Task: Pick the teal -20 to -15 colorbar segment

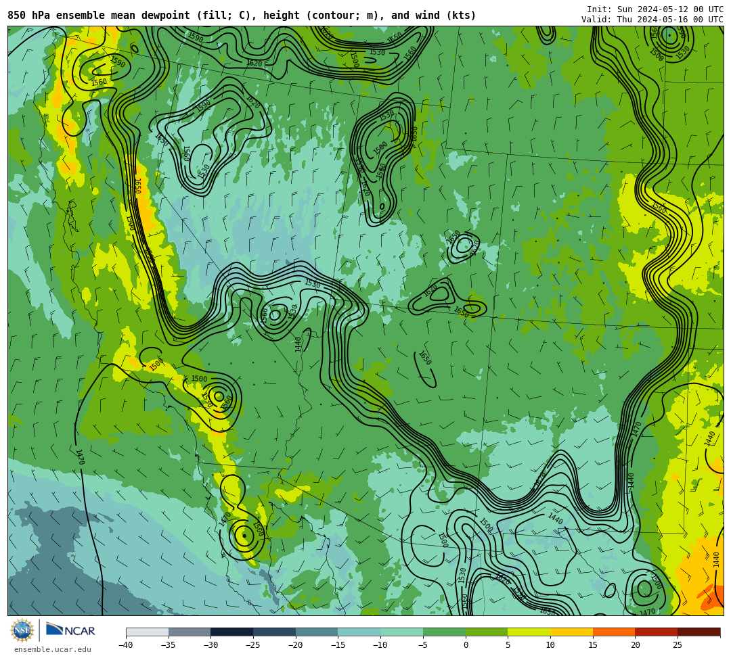Action: pos(317,632)
